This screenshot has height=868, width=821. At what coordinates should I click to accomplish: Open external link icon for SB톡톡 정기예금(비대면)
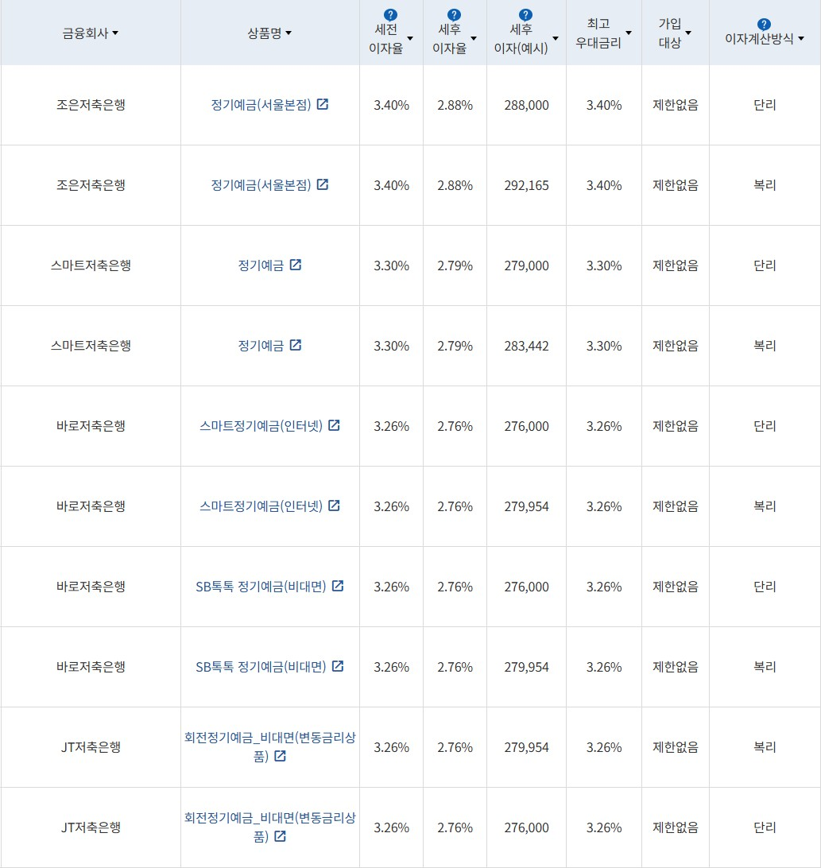pyautogui.click(x=338, y=586)
